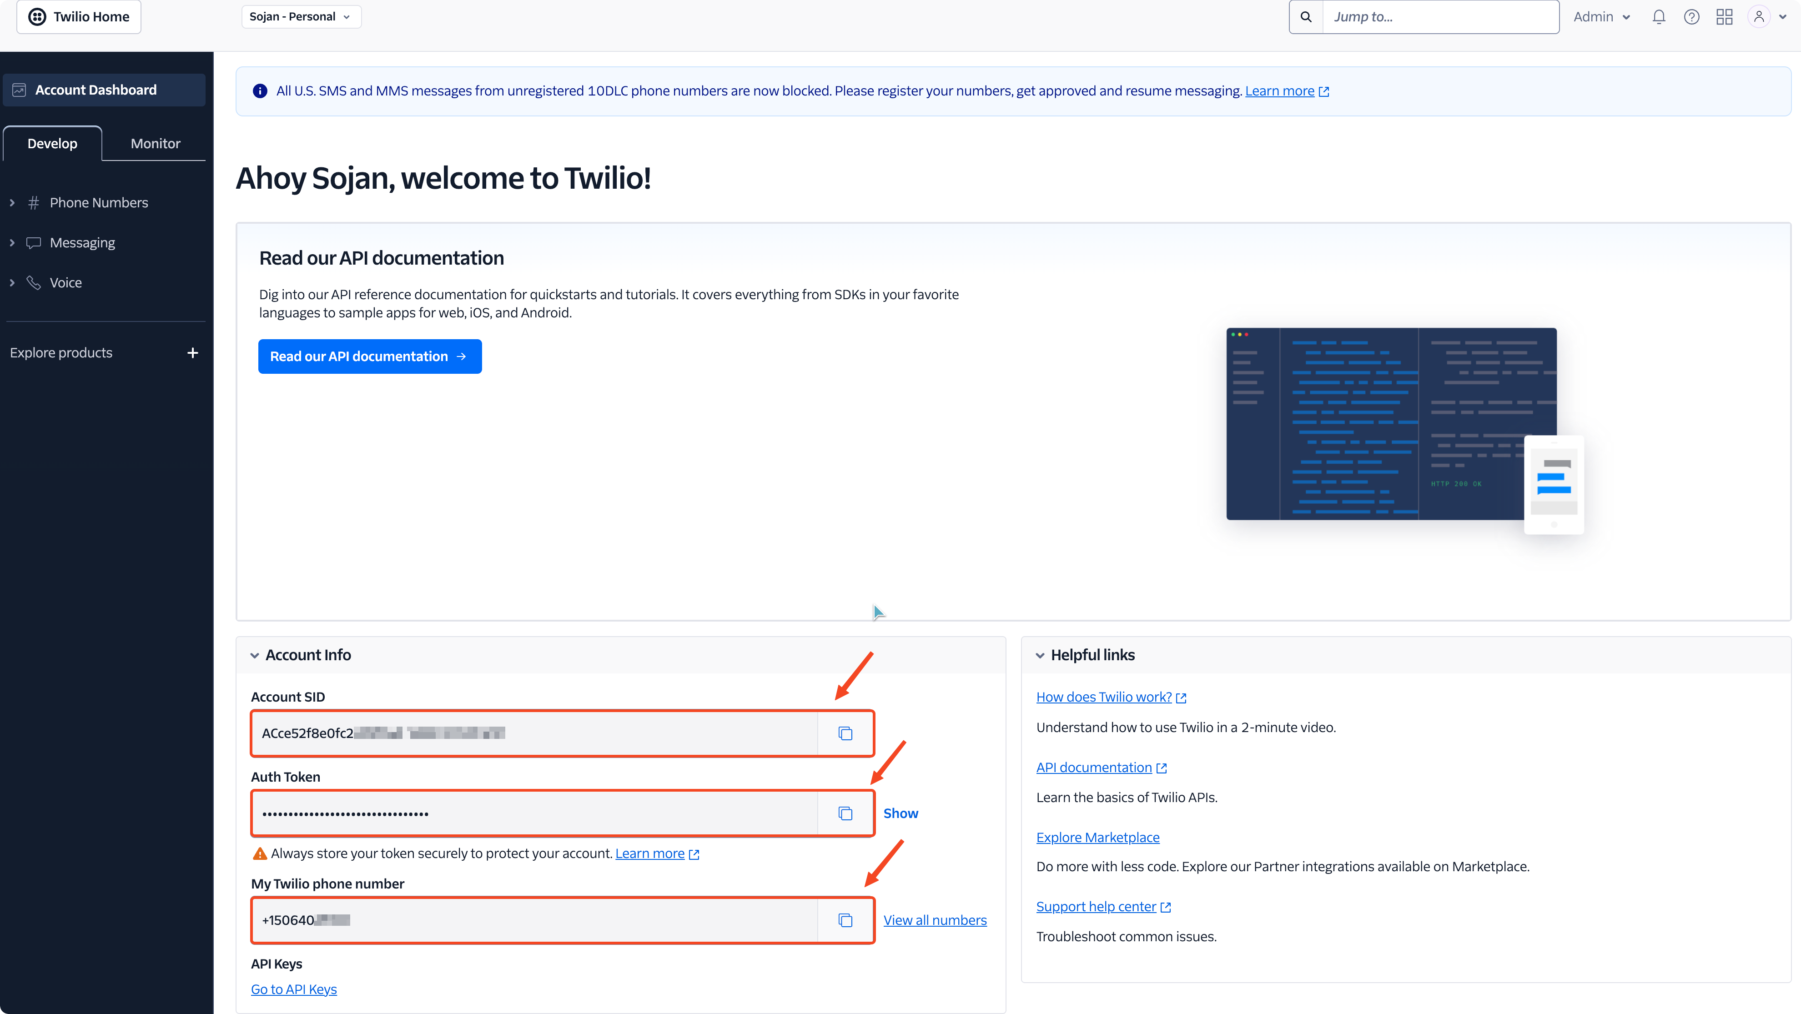The height and width of the screenshot is (1014, 1801).
Task: Show the hidden Auth Token
Action: [900, 813]
